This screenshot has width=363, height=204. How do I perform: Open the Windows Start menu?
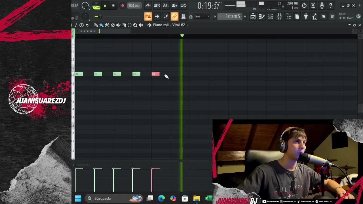coord(78,198)
